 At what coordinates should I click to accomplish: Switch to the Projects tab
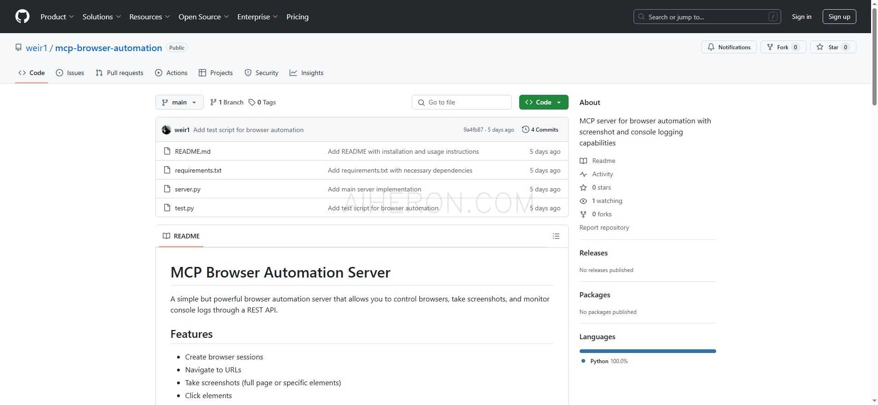click(x=215, y=73)
